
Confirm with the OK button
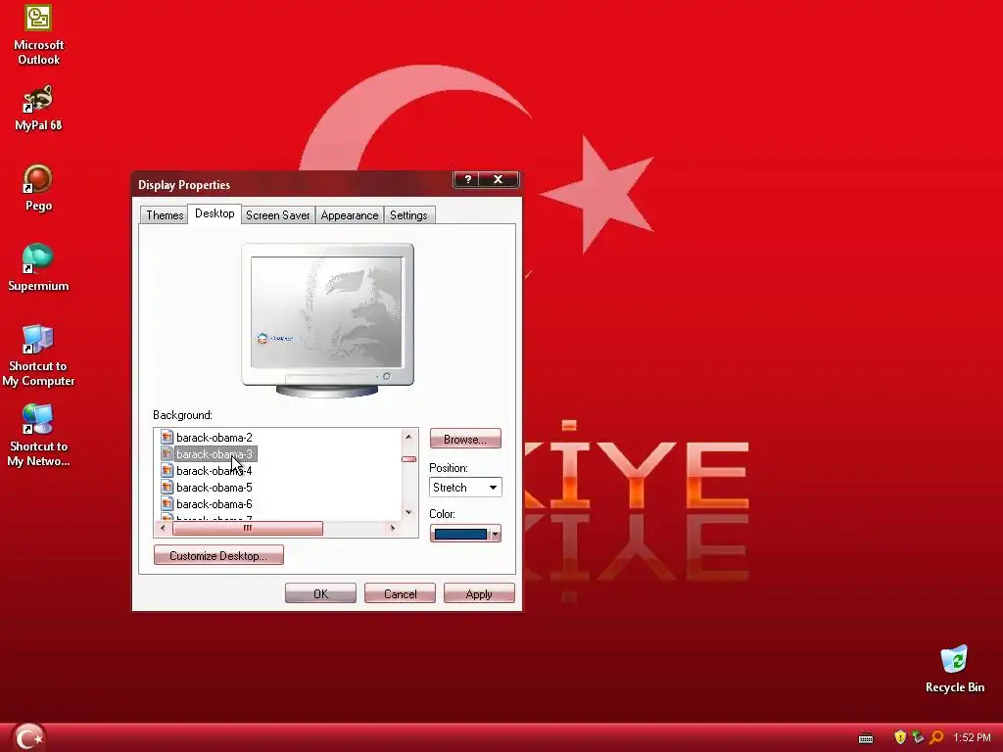pos(320,594)
